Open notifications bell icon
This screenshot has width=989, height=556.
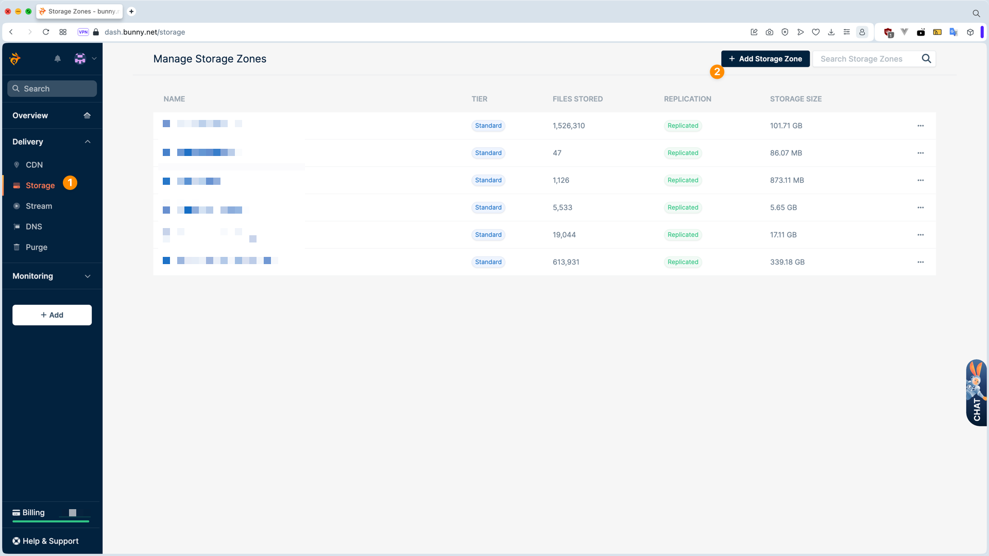pyautogui.click(x=58, y=59)
